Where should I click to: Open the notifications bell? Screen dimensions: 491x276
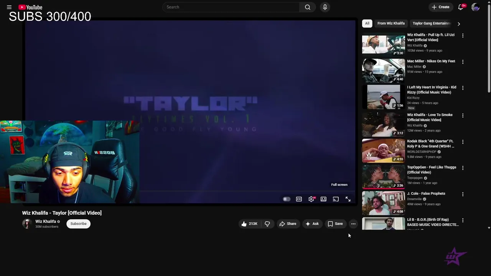461,7
